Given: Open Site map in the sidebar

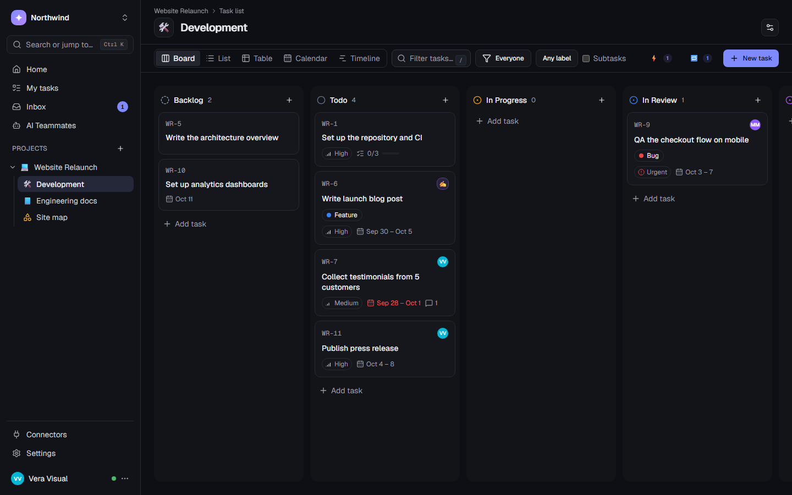Looking at the screenshot, I should click(75, 217).
